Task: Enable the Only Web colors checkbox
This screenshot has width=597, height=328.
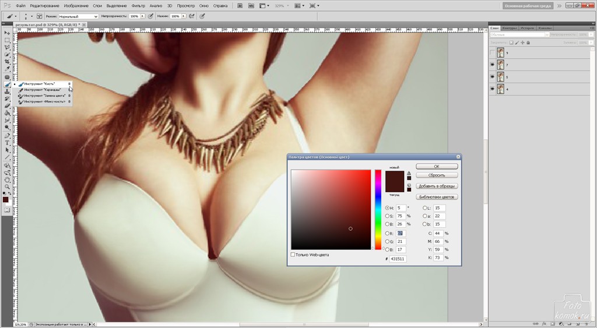Action: pos(293,255)
